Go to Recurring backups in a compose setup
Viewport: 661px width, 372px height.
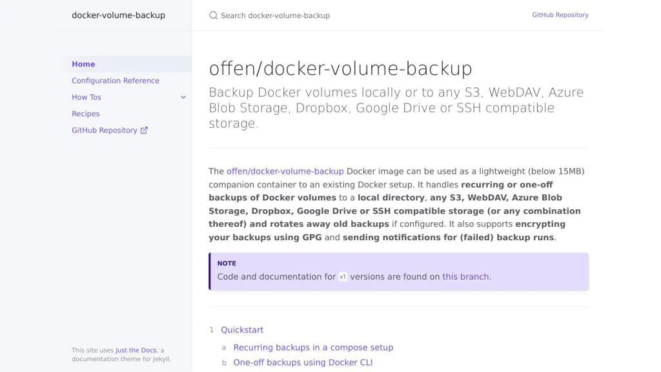click(x=313, y=347)
